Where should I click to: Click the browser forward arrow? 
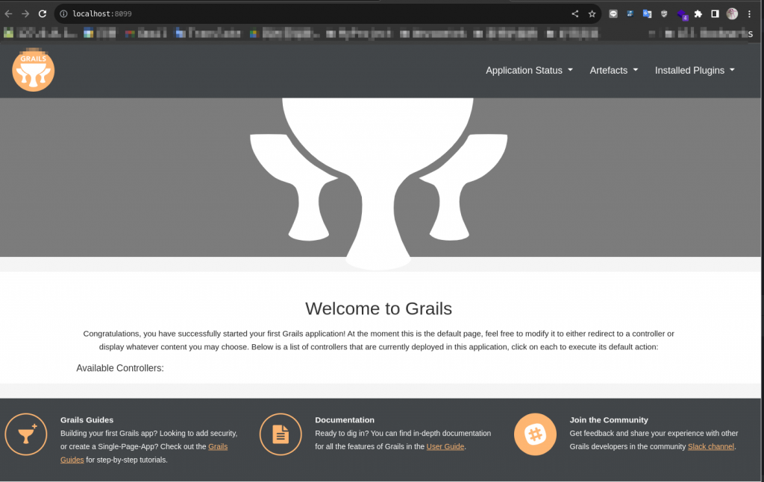click(x=25, y=13)
